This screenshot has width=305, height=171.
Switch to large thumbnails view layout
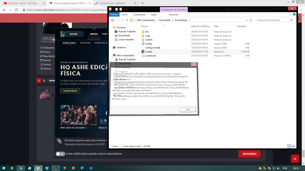pyautogui.click(x=294, y=146)
